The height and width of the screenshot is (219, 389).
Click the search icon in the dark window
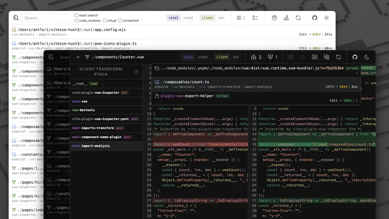[x=51, y=57]
